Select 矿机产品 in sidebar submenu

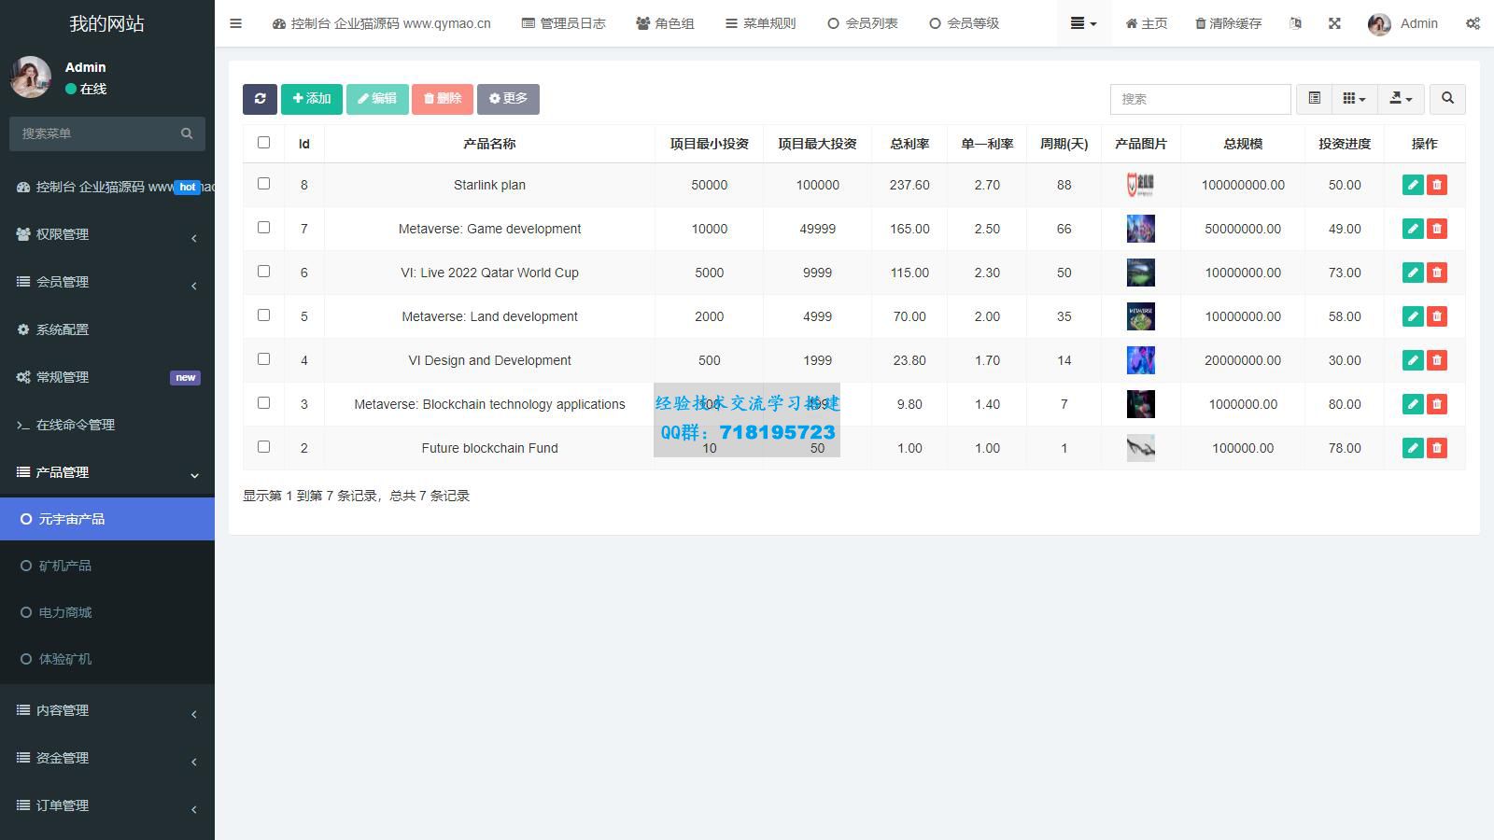(x=65, y=566)
